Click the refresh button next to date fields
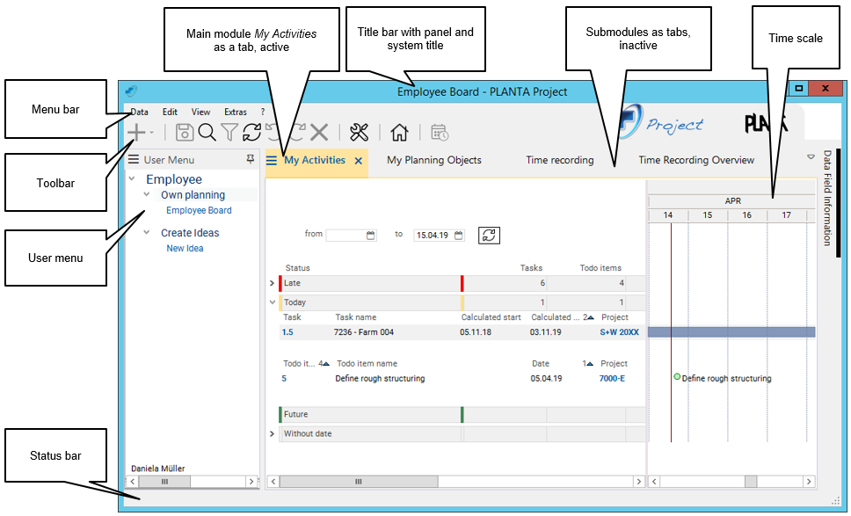The image size is (851, 516). [489, 235]
